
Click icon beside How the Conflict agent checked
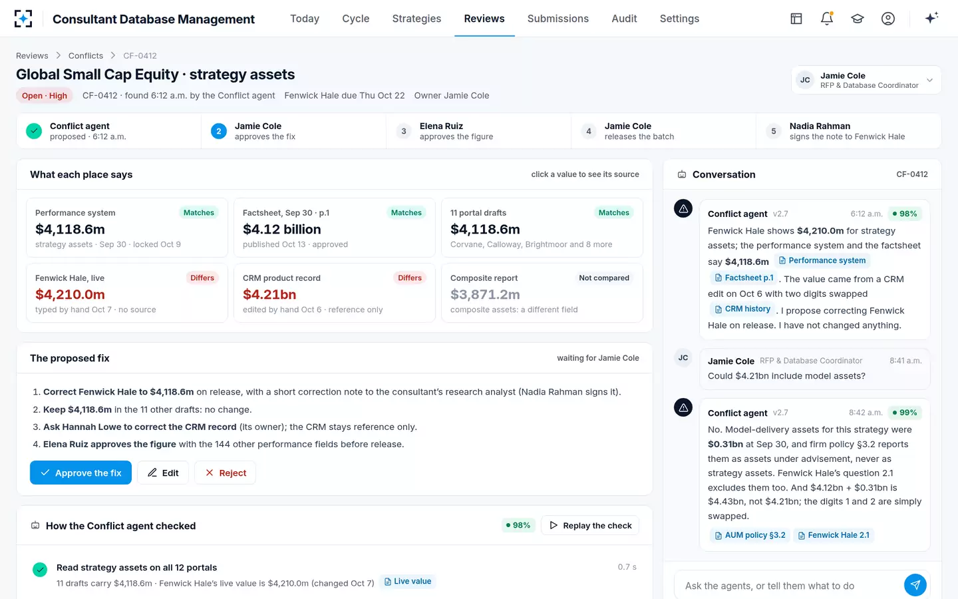(35, 526)
